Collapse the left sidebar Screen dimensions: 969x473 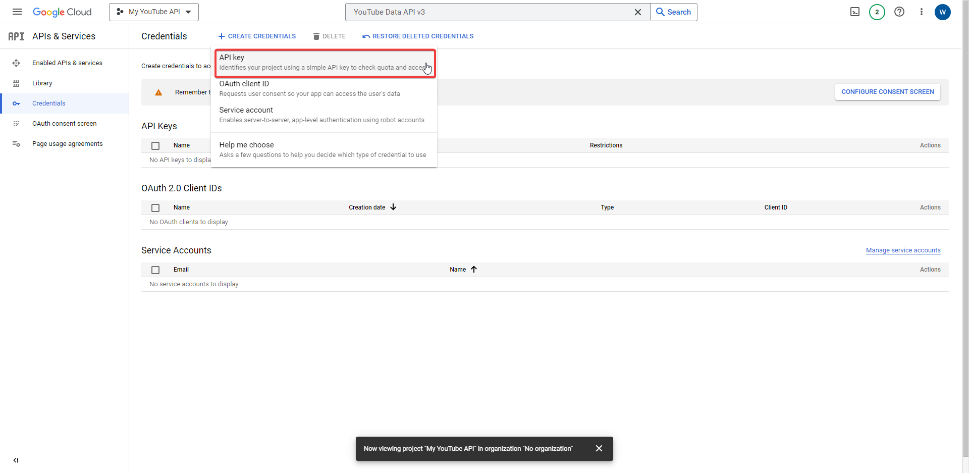pos(16,460)
